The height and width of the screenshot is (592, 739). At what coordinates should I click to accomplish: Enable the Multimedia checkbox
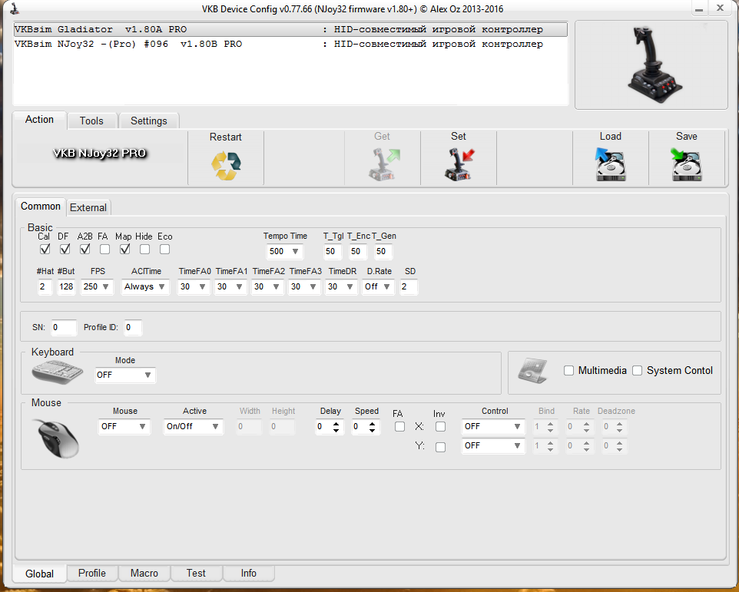(x=569, y=371)
